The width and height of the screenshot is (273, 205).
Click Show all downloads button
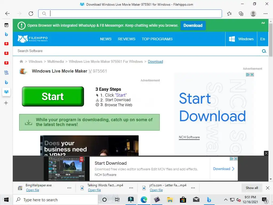(252, 188)
